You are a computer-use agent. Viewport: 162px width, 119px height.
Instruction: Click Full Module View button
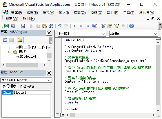pyautogui.click(x=63, y=115)
